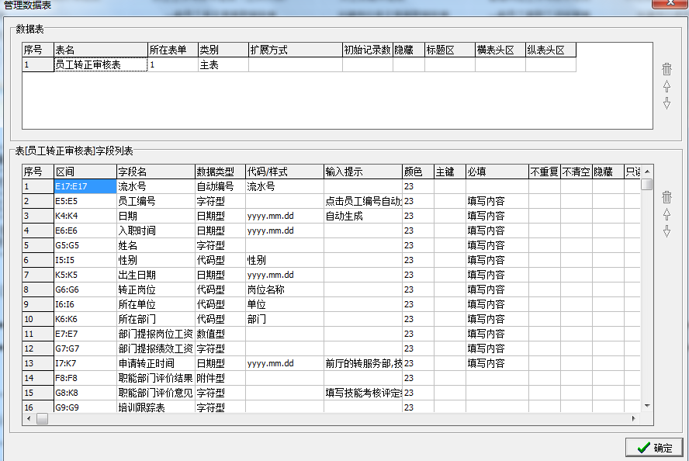Select the 申请转正时间 field name

[x=155, y=363]
